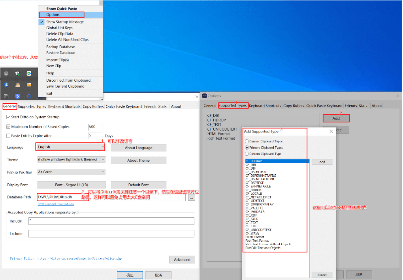The width and height of the screenshot is (403, 280).
Task: Click the overlapping windows tray icon
Action: click(6, 96)
